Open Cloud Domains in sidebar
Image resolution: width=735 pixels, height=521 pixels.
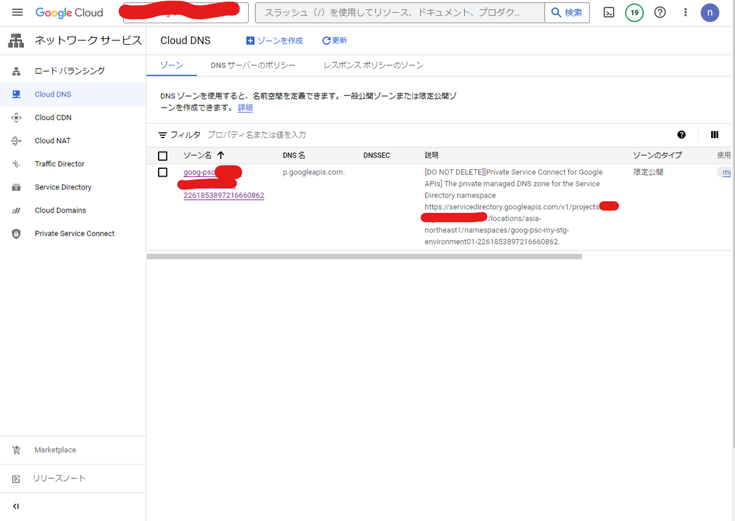coord(61,210)
